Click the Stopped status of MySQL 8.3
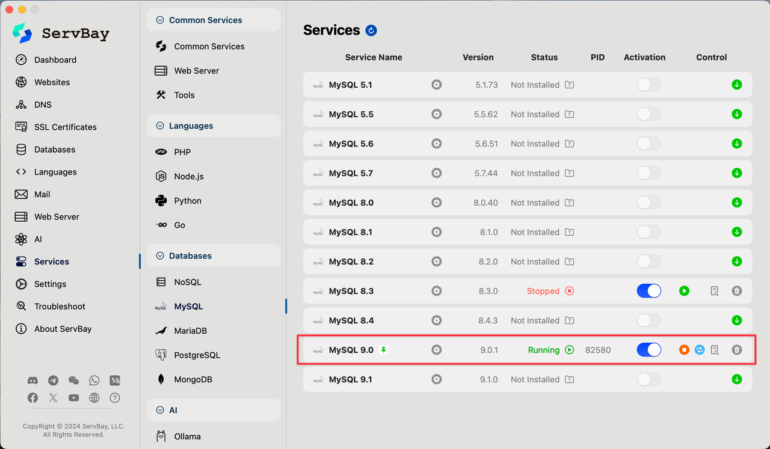 543,291
